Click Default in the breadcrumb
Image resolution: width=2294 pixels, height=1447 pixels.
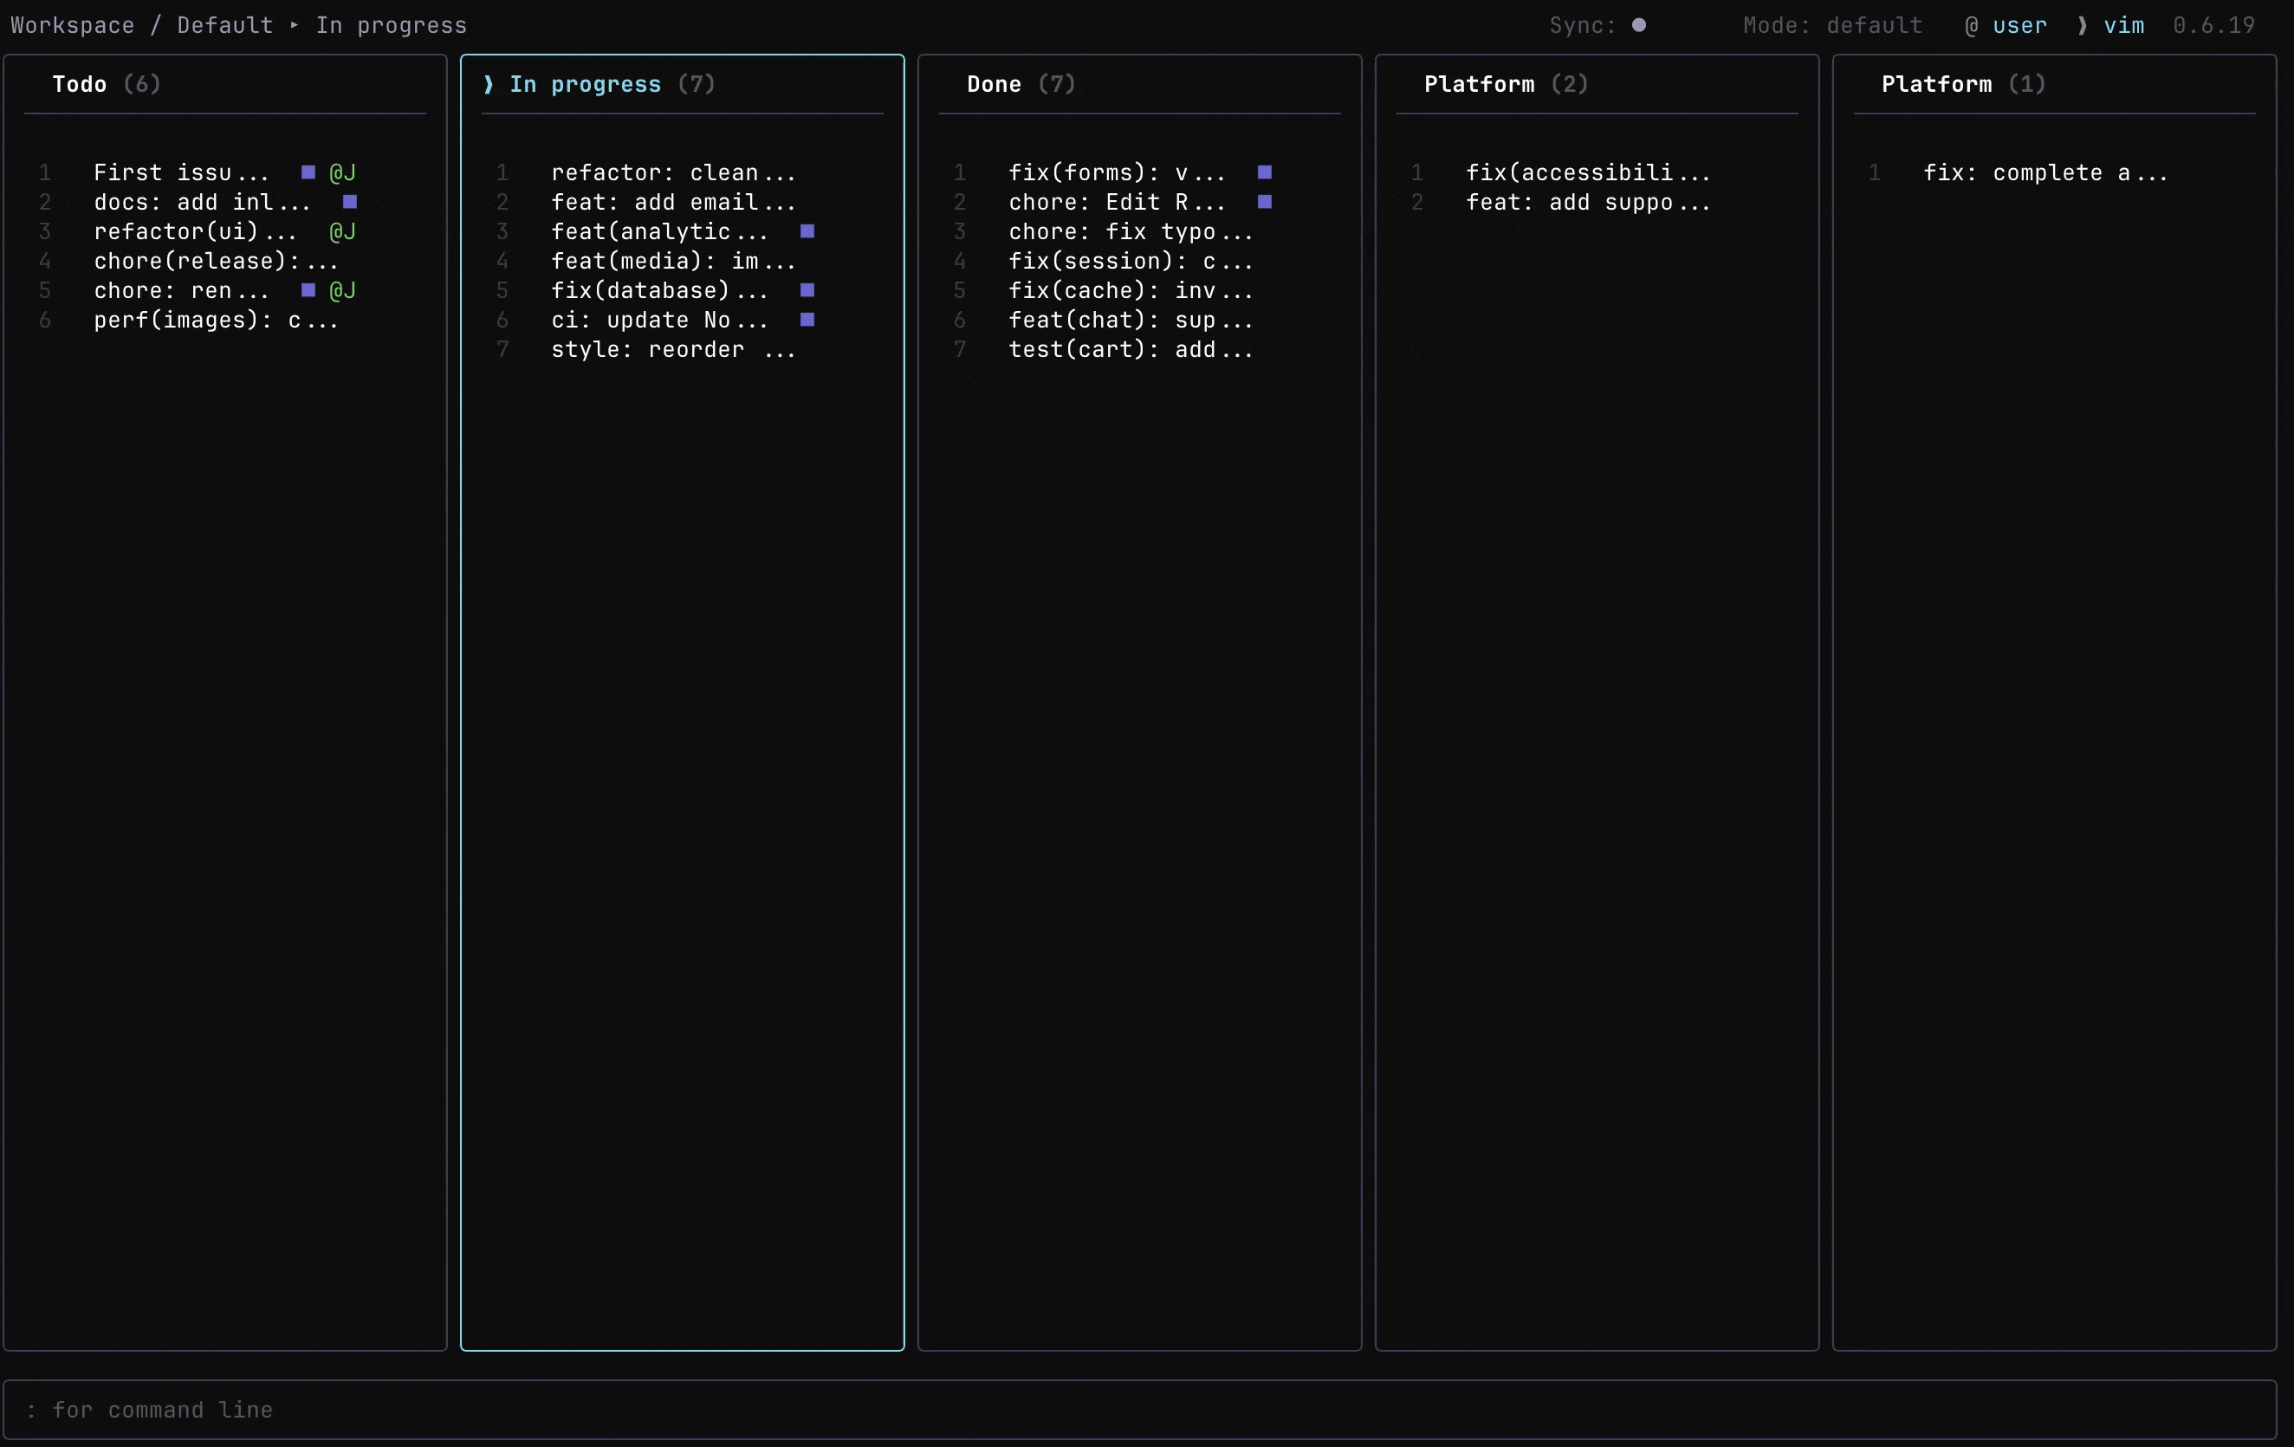point(225,26)
